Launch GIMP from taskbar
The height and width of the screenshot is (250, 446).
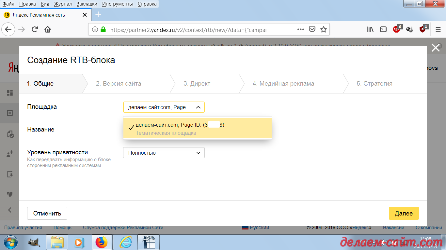[33, 242]
